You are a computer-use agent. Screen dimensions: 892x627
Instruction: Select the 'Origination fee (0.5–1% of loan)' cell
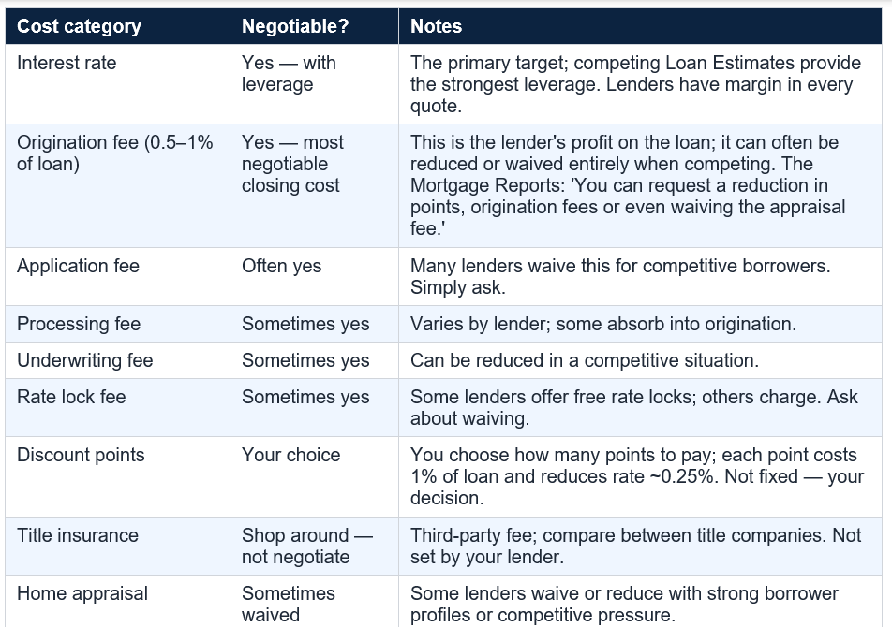pyautogui.click(x=118, y=185)
